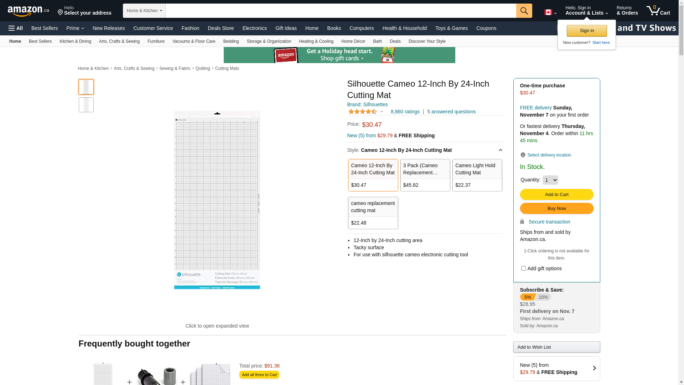Select the Cameo Light Hold Cutting Mat style

477,175
